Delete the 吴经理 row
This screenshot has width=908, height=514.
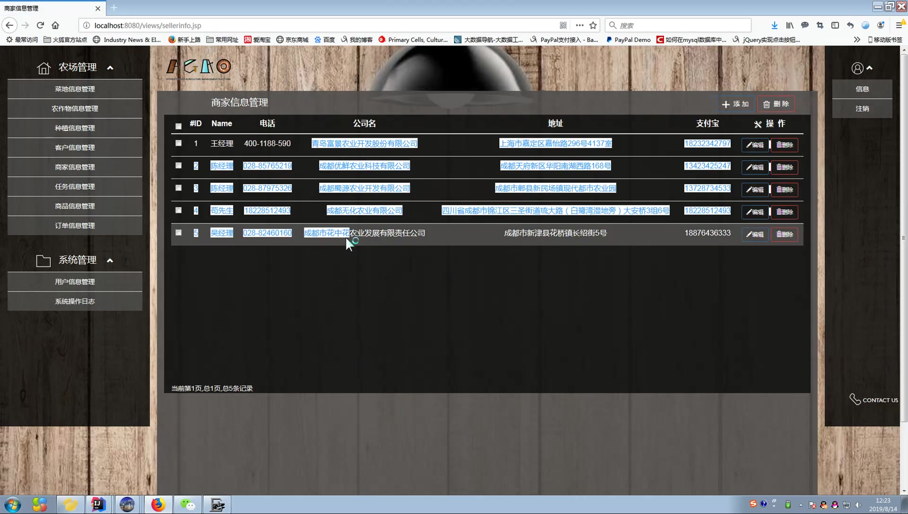point(785,234)
